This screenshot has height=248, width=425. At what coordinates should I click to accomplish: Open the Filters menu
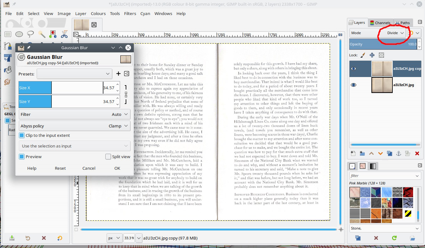point(130,13)
